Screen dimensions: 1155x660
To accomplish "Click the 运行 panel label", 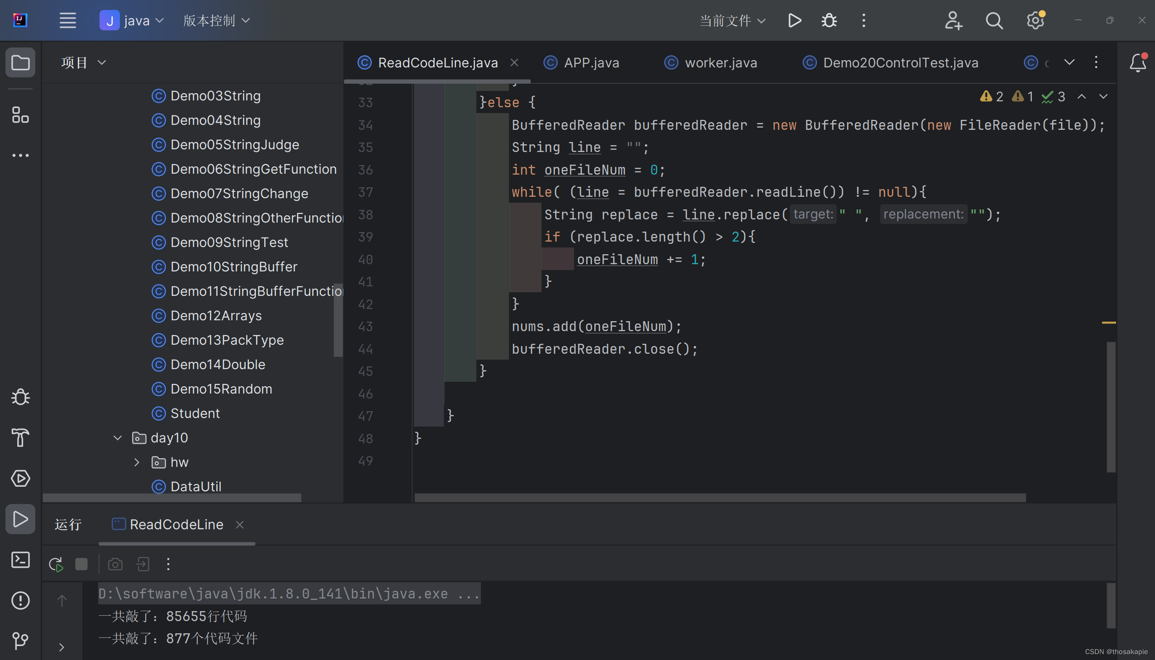I will 68,524.
